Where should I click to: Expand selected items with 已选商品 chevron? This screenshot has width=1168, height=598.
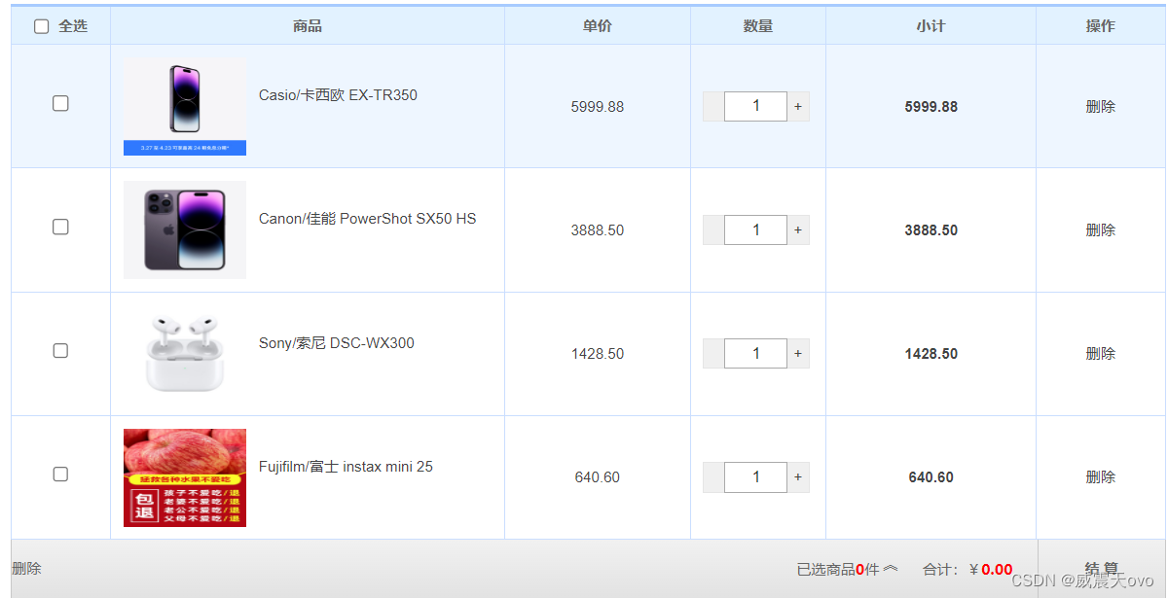click(890, 569)
